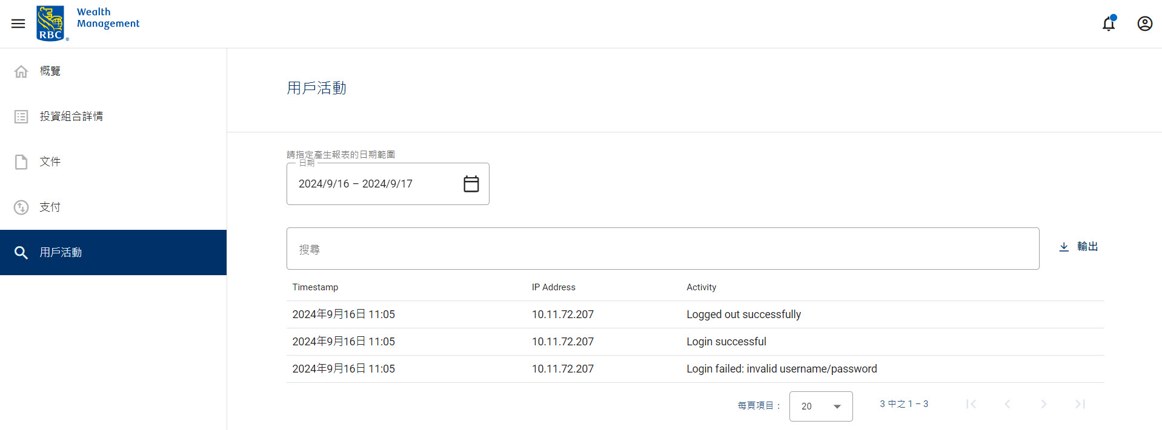Go to the first page of results
Screen dimensions: 1162x430
click(x=971, y=404)
